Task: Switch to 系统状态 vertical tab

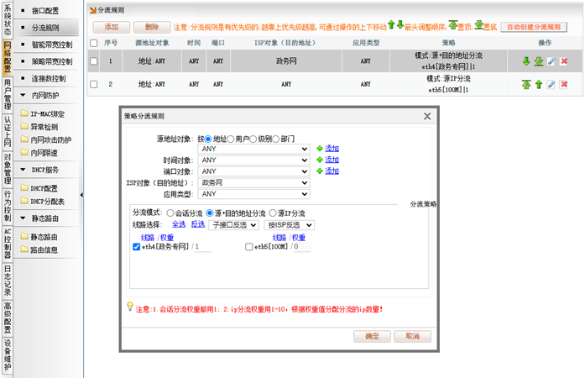Action: [8, 18]
